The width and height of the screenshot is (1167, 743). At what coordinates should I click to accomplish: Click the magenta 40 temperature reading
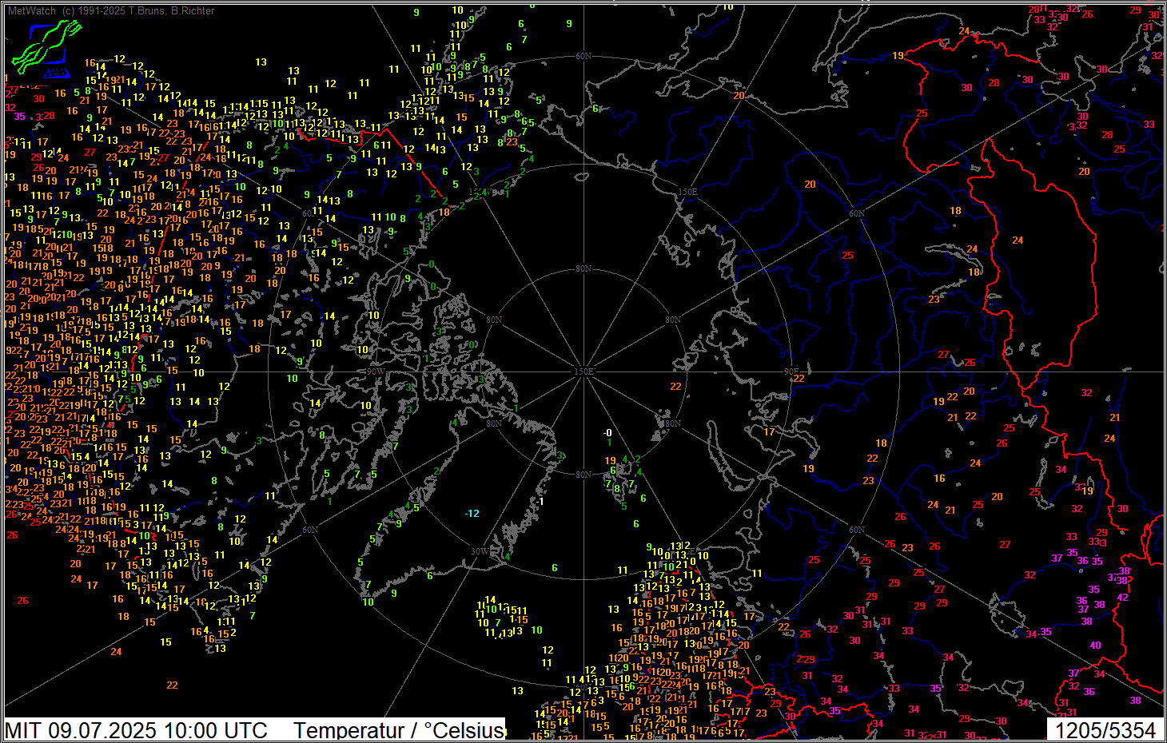[x=1096, y=645]
